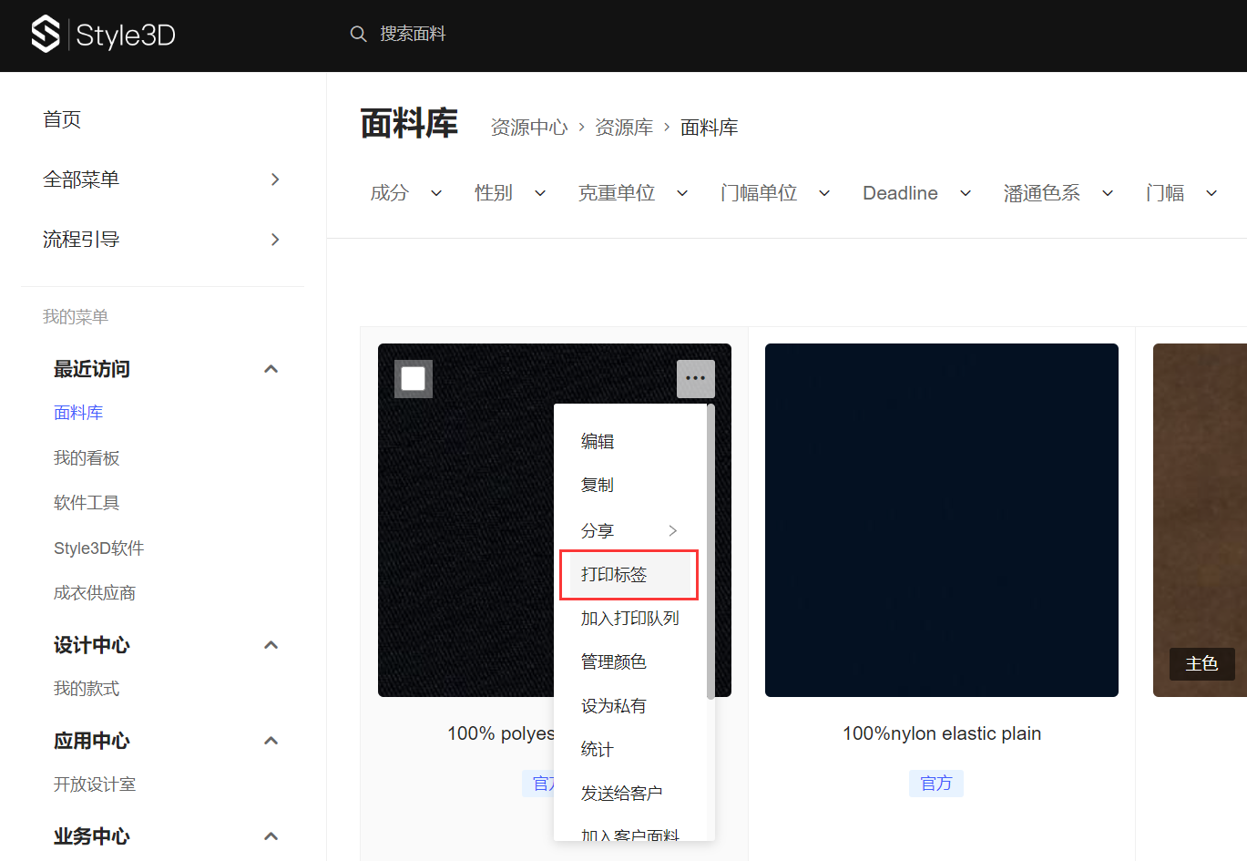
Task: Open 开放设计室 in the sidebar
Action: tap(95, 784)
